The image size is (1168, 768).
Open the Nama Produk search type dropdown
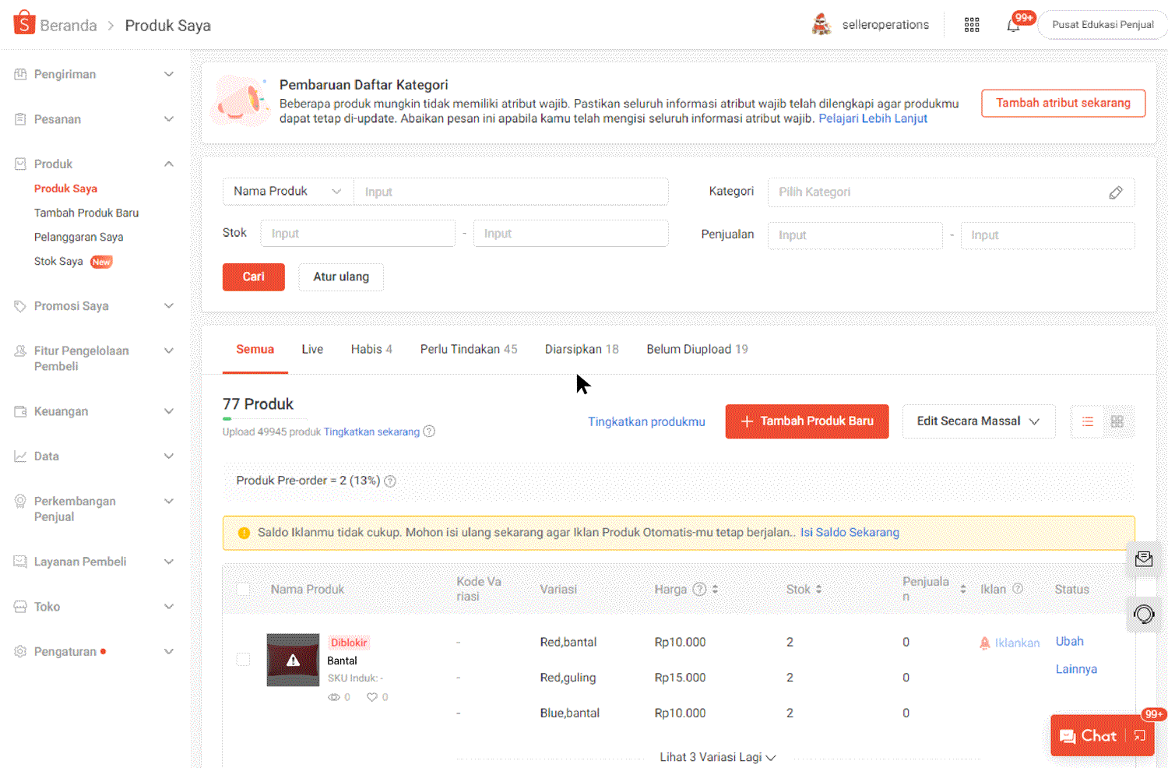287,192
